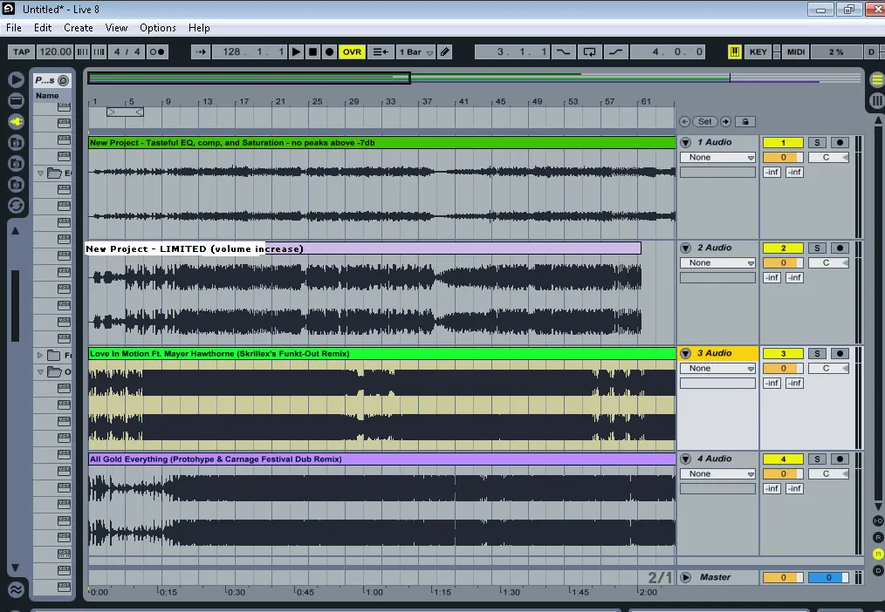Viewport: 885px width, 612px height.
Task: Click the TAP tempo button
Action: click(22, 51)
